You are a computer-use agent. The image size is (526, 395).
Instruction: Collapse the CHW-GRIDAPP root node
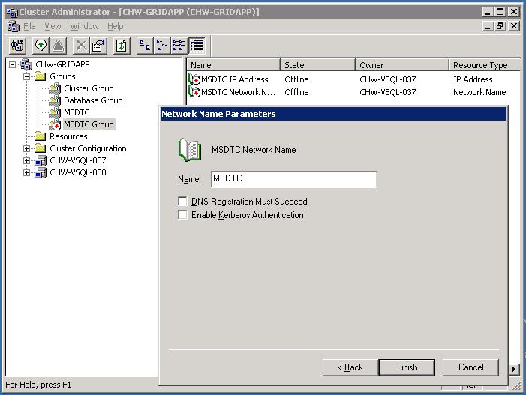(x=13, y=64)
